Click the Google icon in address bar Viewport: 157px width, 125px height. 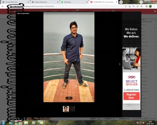[x=126, y=6]
